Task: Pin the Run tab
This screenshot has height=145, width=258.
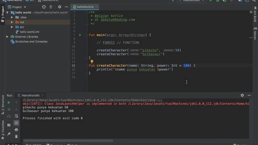Action: tap(9, 134)
